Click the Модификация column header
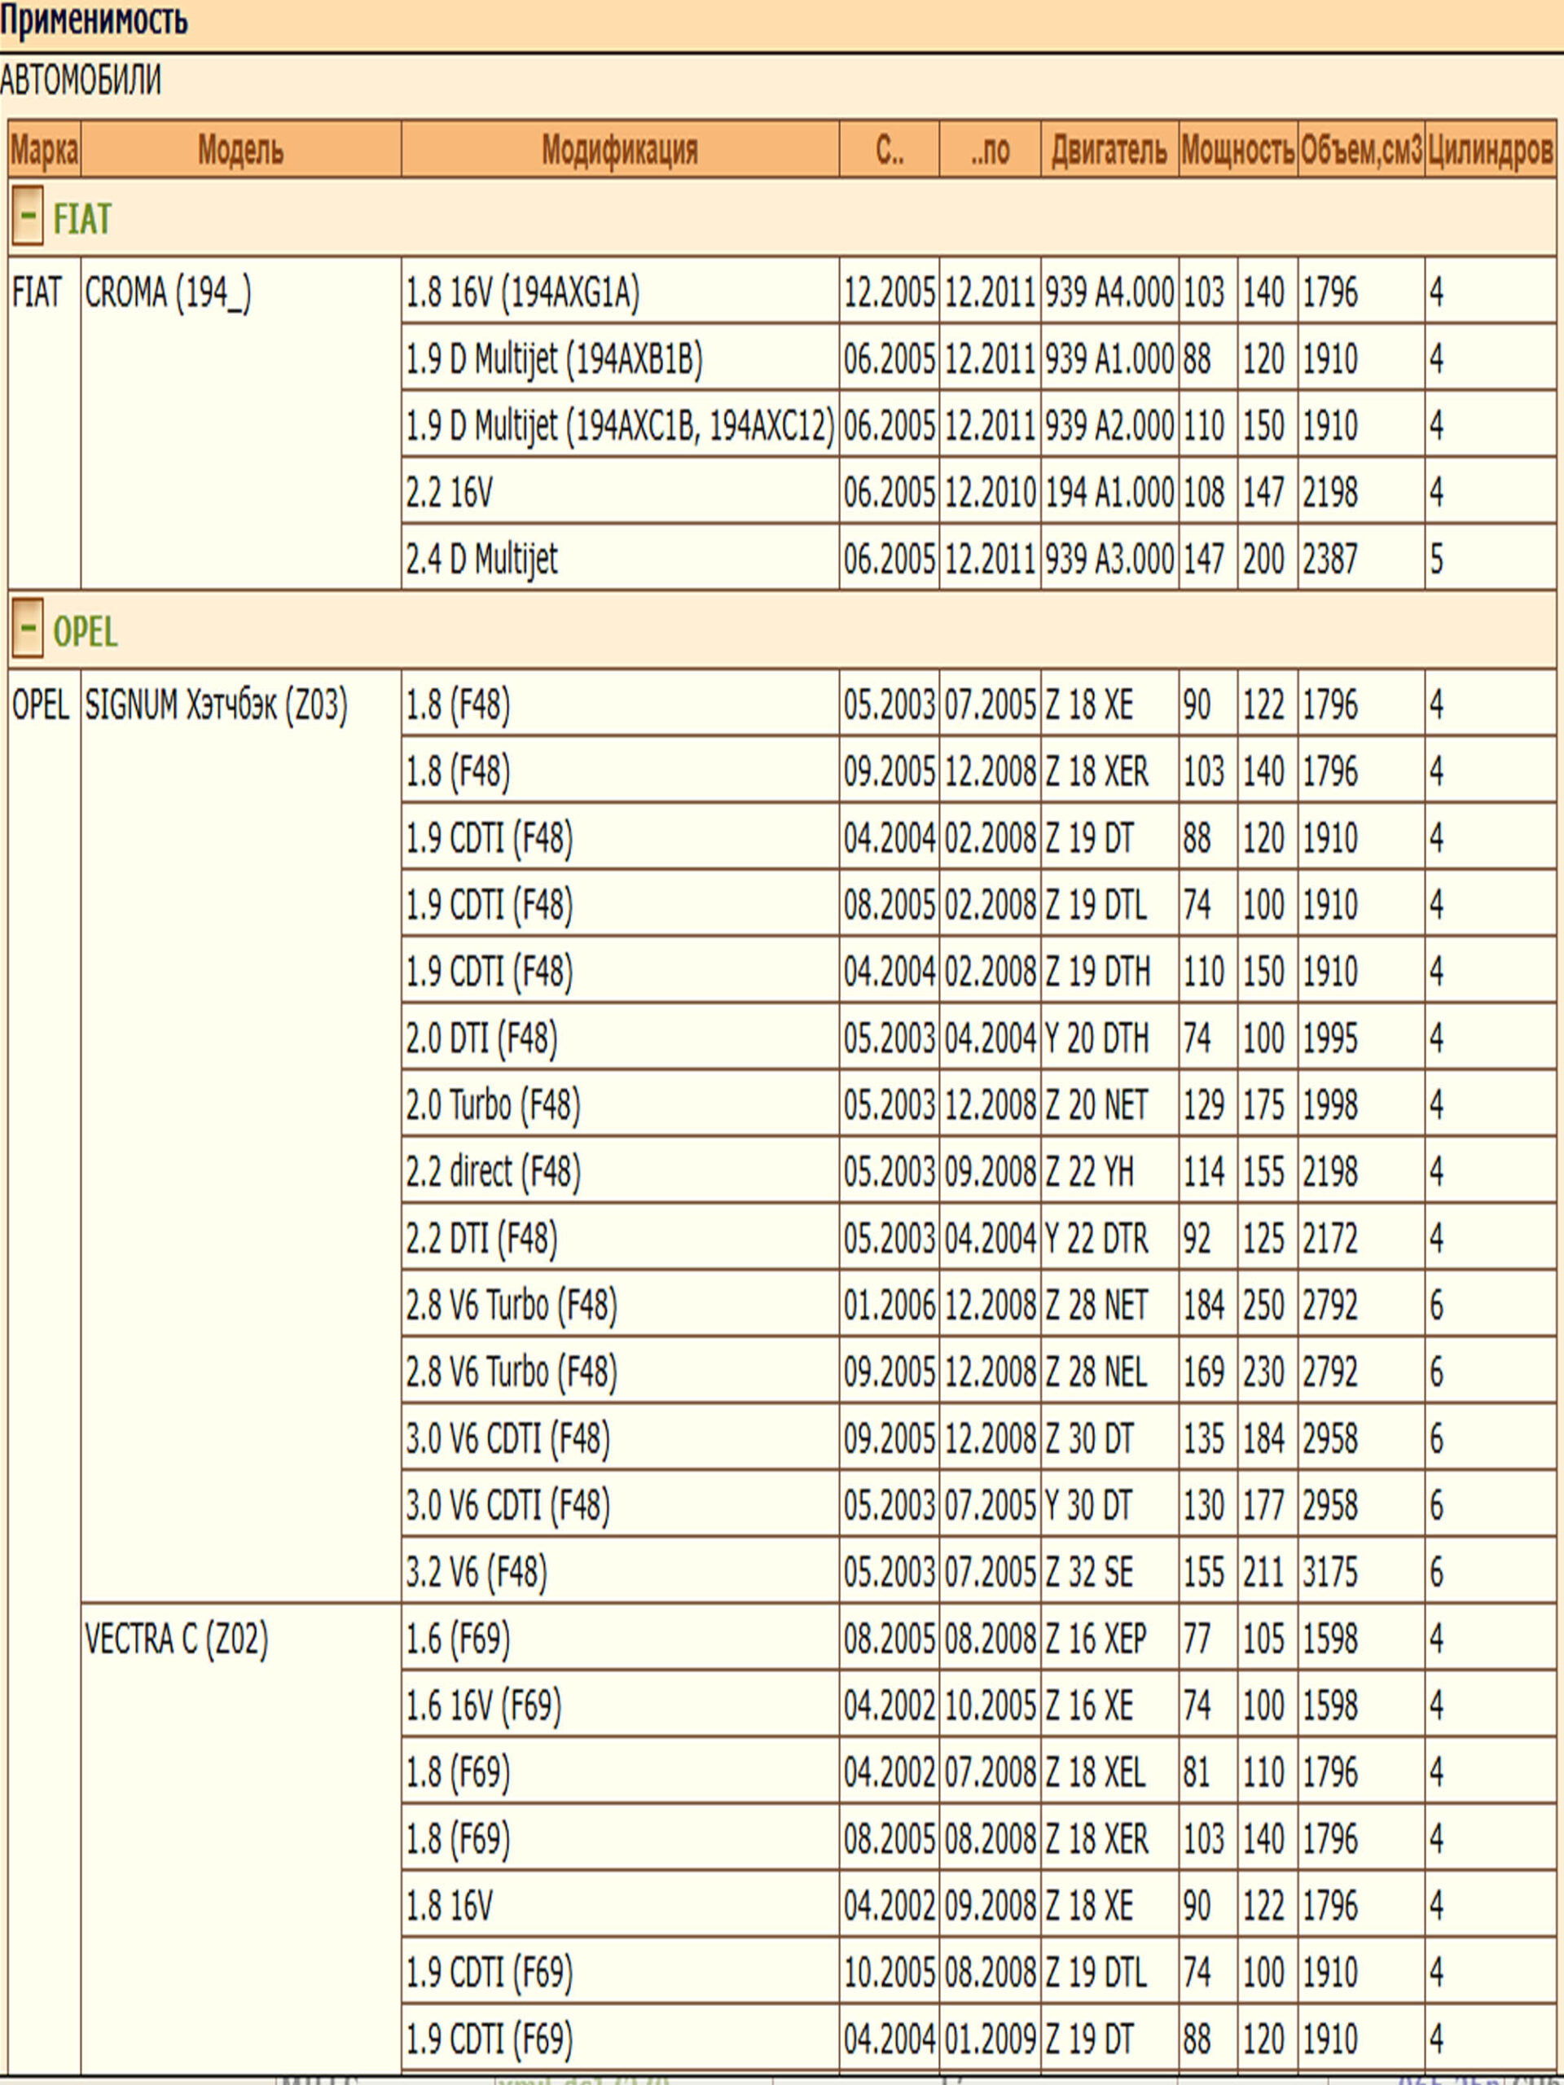1564x2085 pixels. click(x=619, y=150)
